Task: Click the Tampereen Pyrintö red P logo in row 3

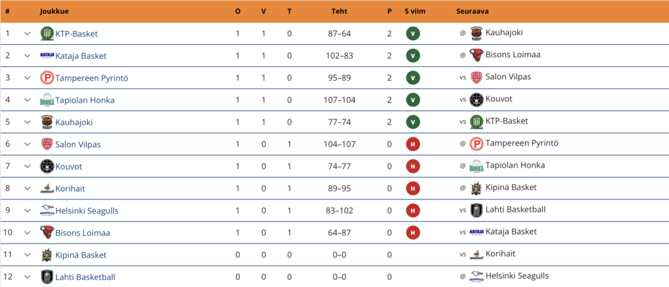Action: coord(47,78)
